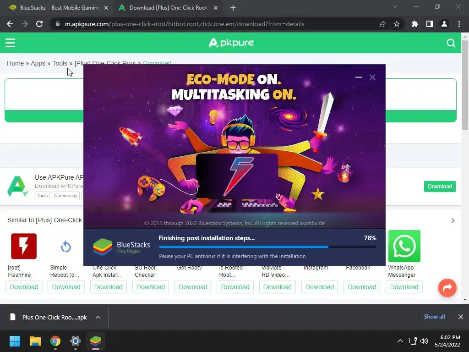Expand download options for Plus One Click Root apk
469x352 pixels.
click(98, 317)
